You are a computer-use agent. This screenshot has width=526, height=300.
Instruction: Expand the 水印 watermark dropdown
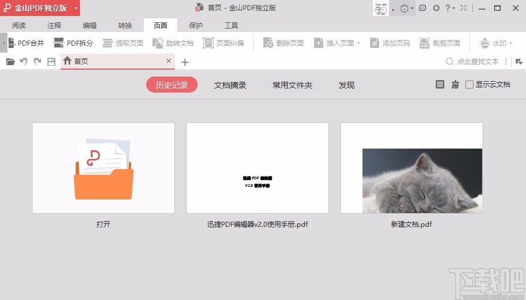coord(511,43)
